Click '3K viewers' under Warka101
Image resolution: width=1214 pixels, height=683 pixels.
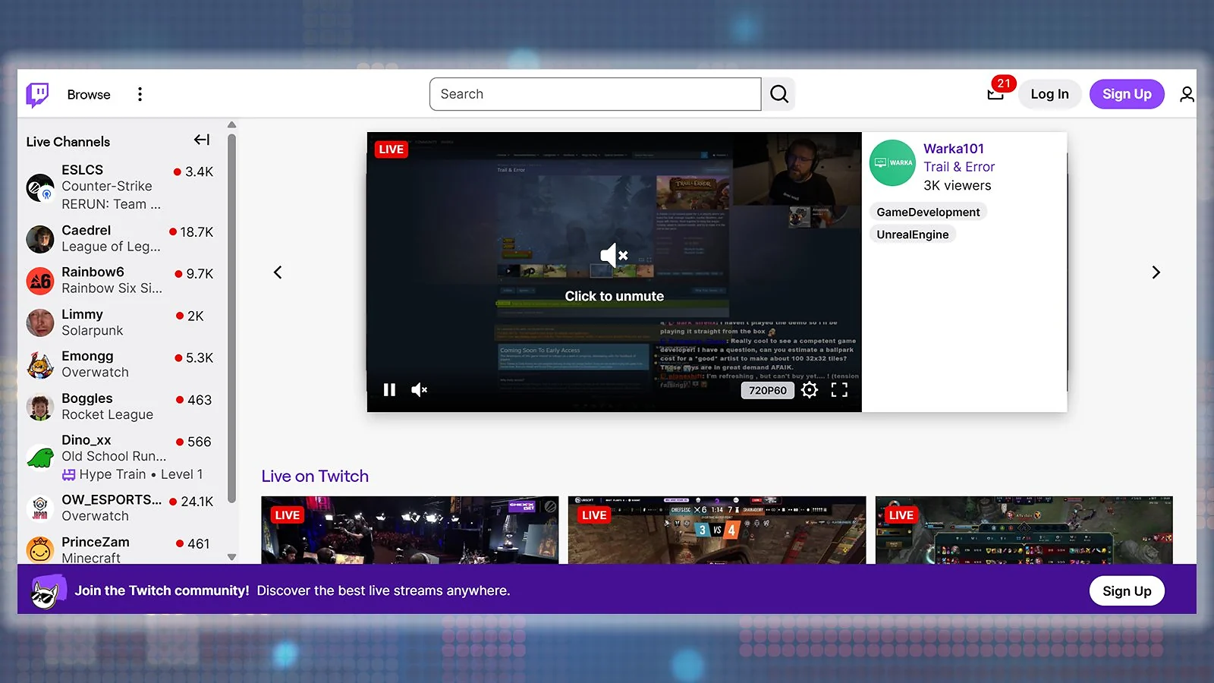(x=958, y=186)
